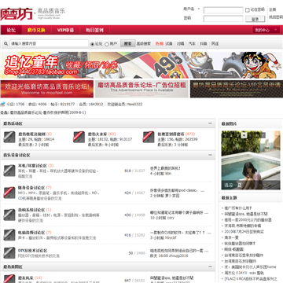Click the 注册 register link

[x=273, y=9]
